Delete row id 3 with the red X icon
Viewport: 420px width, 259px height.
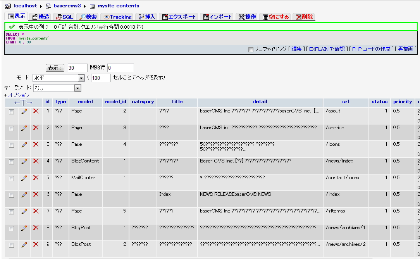tap(36, 144)
